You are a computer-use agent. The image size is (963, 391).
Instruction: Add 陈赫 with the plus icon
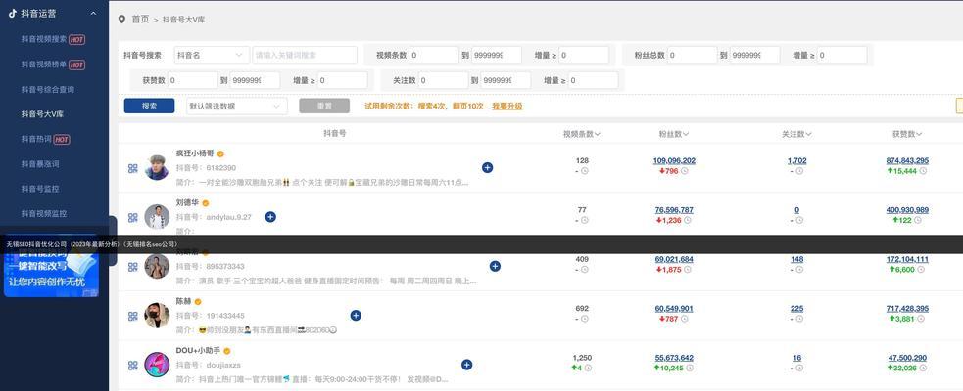click(356, 315)
